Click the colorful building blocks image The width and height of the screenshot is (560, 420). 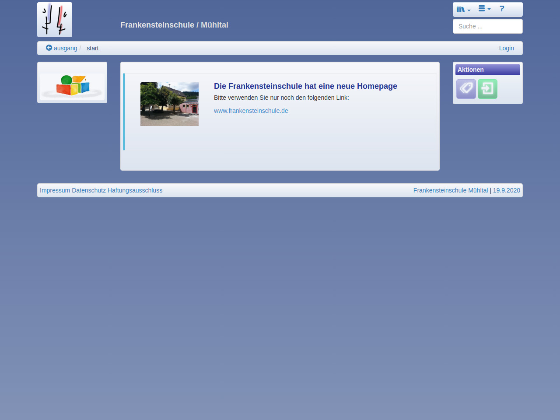tap(72, 86)
